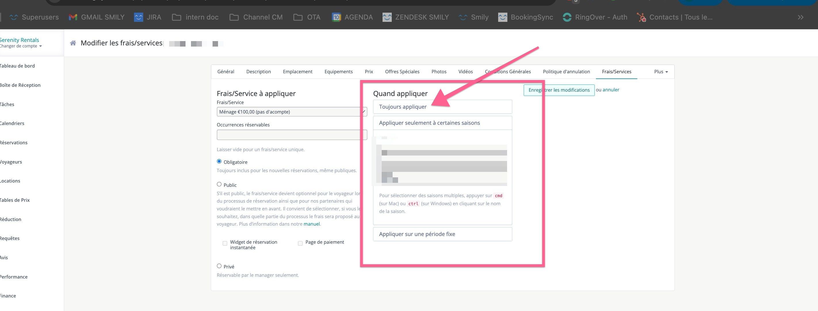Select the Privé radio option
This screenshot has height=311, width=818.
(219, 266)
